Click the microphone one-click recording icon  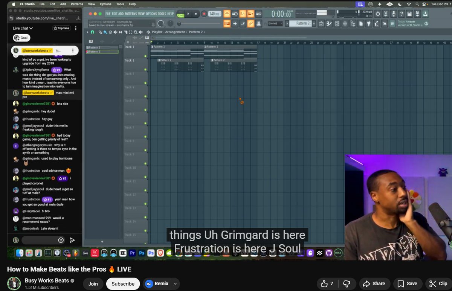click(394, 14)
